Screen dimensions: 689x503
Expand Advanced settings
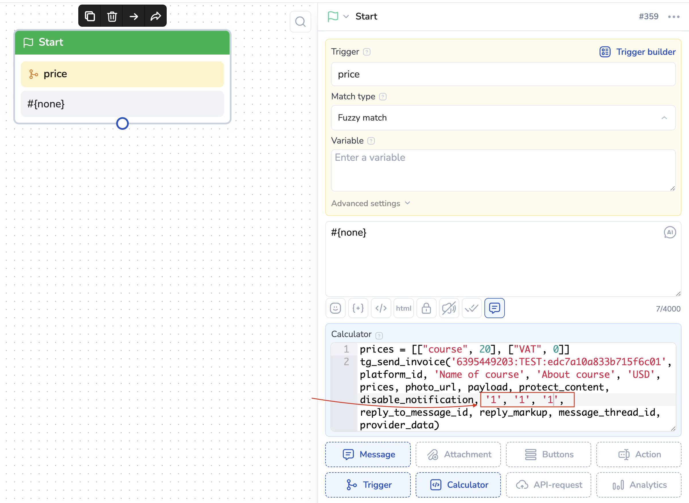[x=371, y=203]
